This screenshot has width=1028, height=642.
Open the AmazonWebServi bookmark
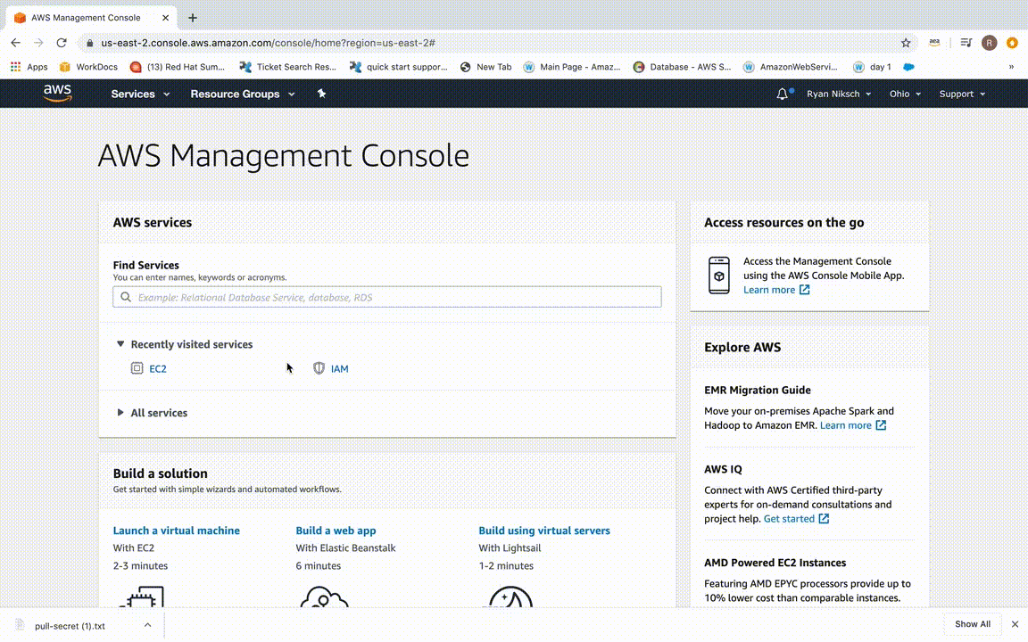790,67
